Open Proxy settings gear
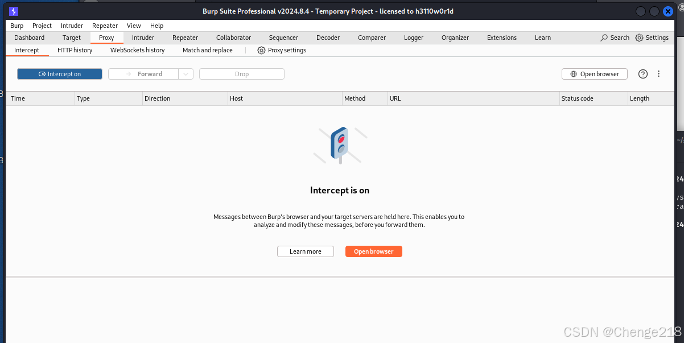 click(261, 50)
